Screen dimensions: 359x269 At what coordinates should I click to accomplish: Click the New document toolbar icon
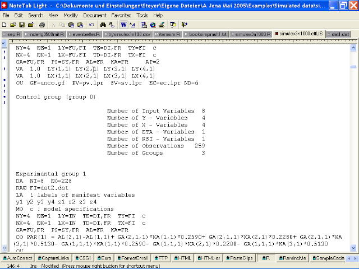pyautogui.click(x=6, y=25)
